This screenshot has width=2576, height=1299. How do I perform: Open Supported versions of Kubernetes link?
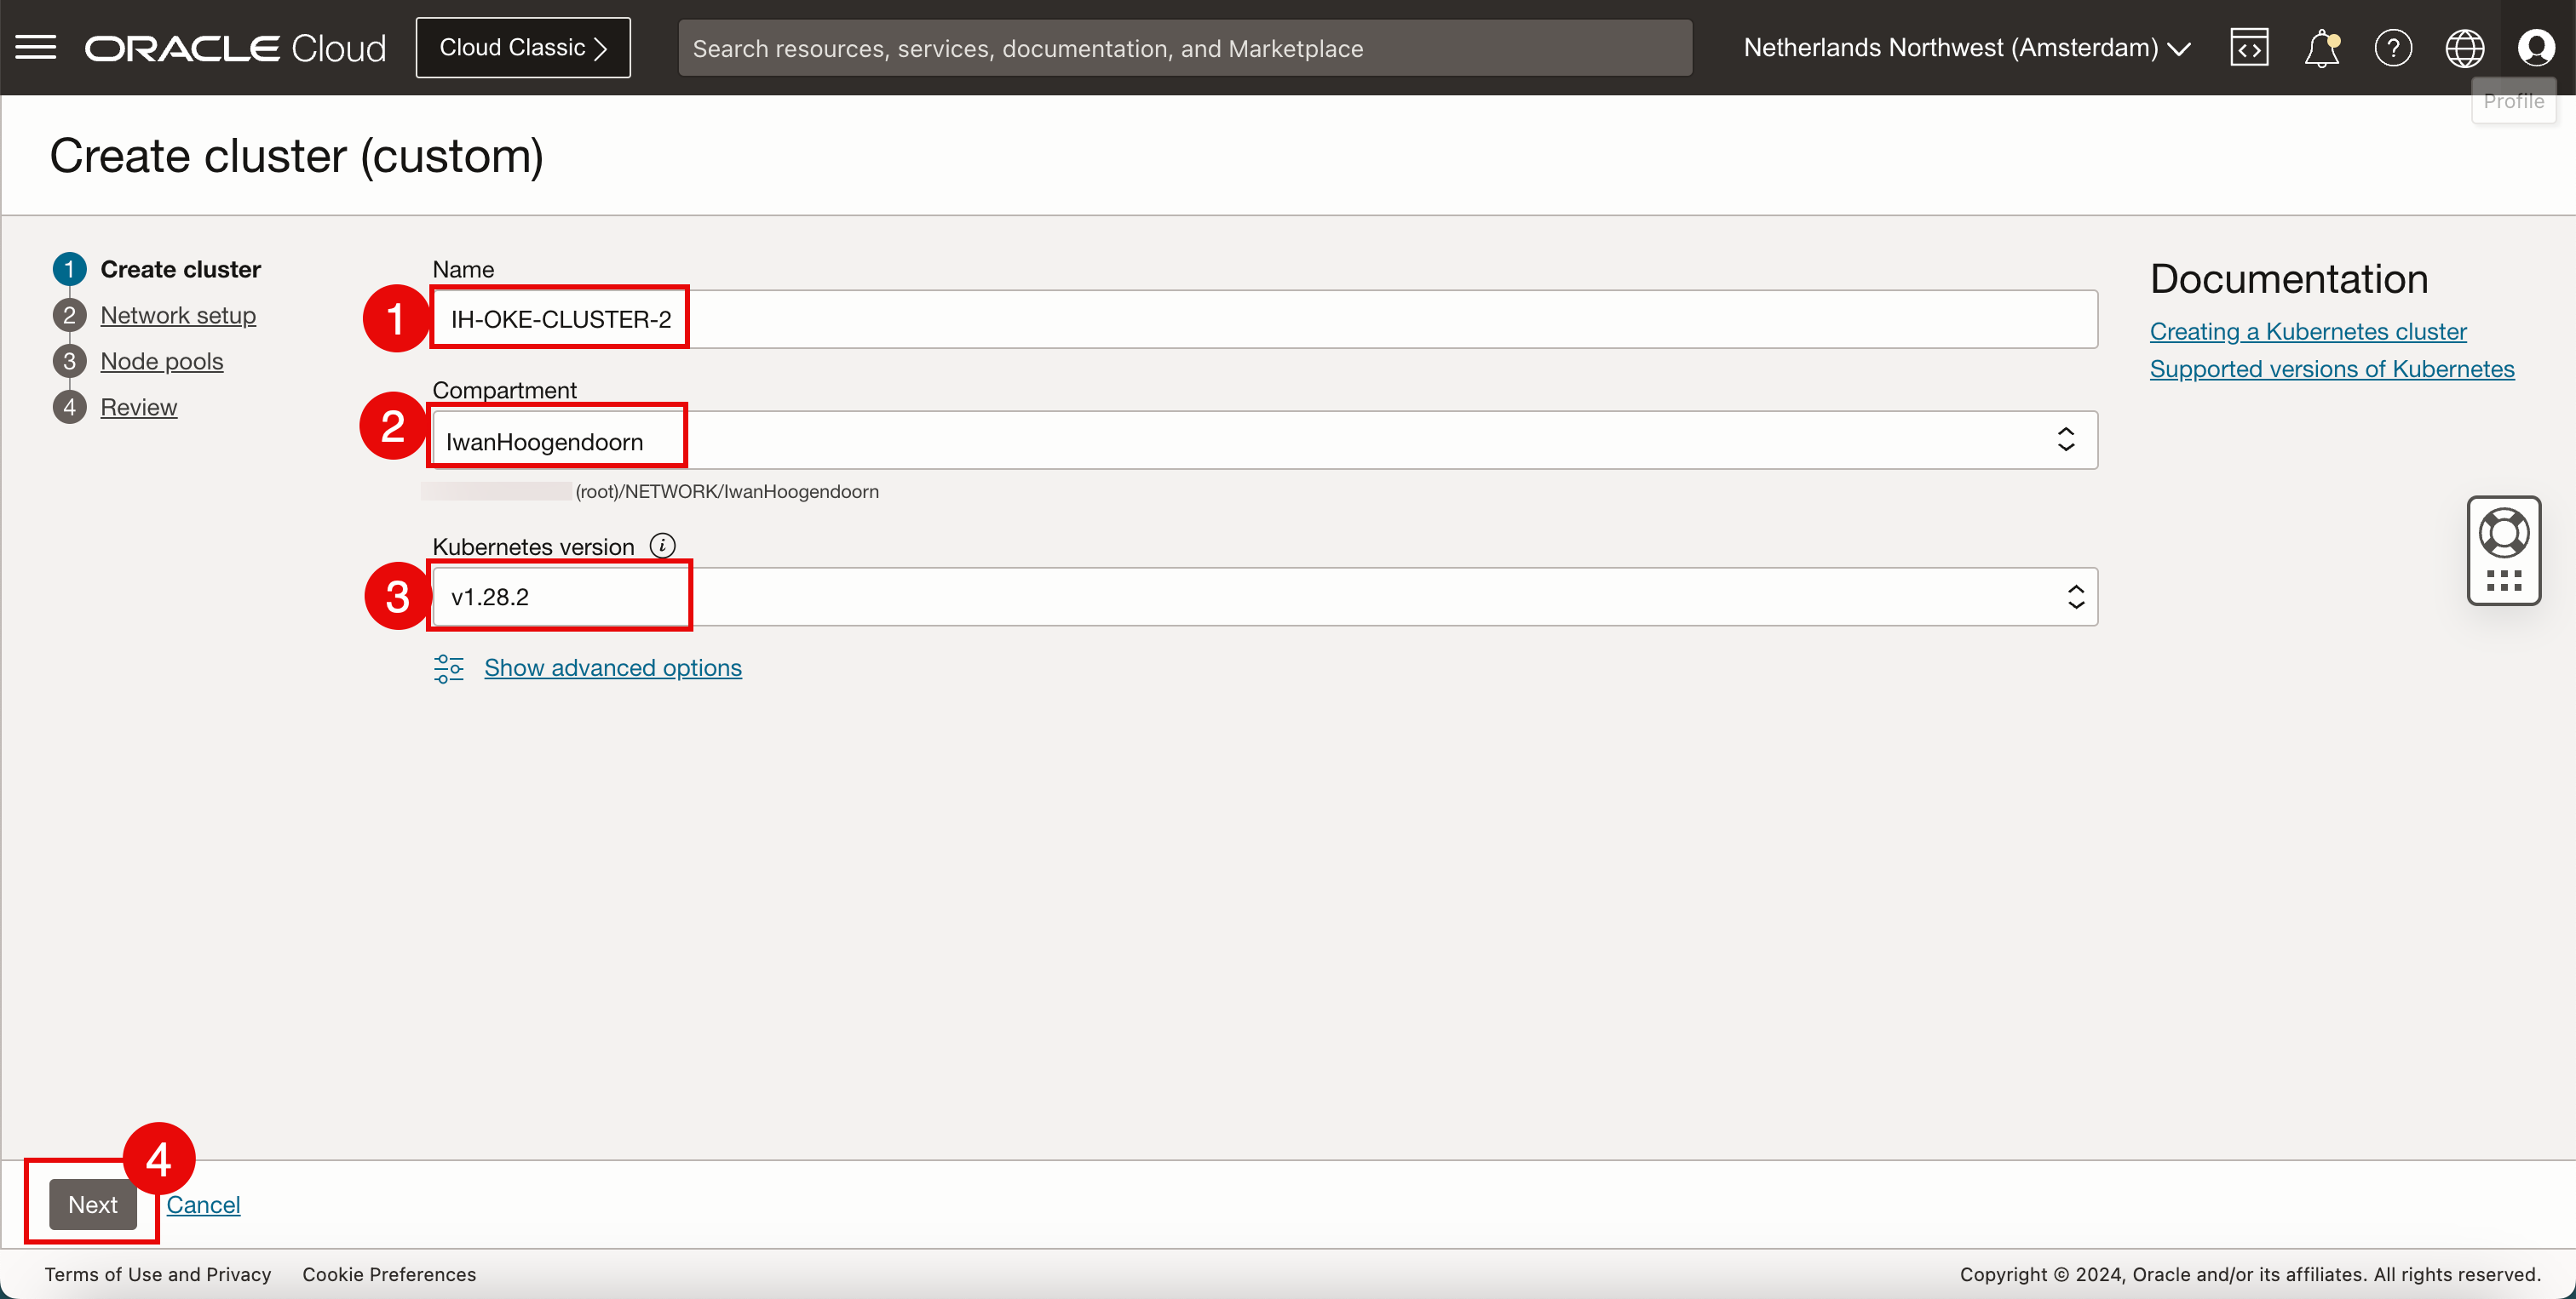2331,369
